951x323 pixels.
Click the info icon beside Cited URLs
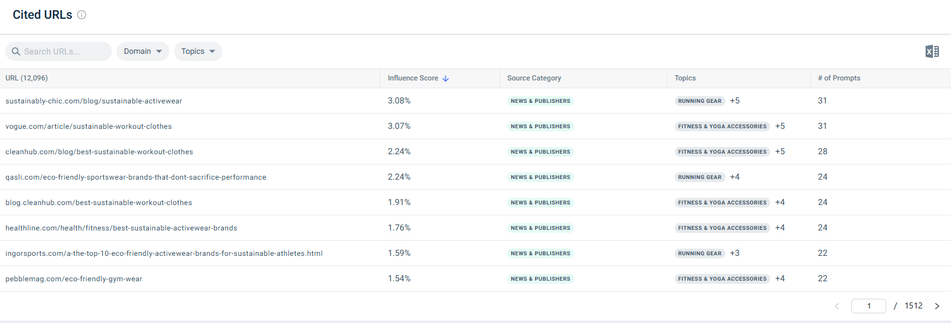coord(82,15)
